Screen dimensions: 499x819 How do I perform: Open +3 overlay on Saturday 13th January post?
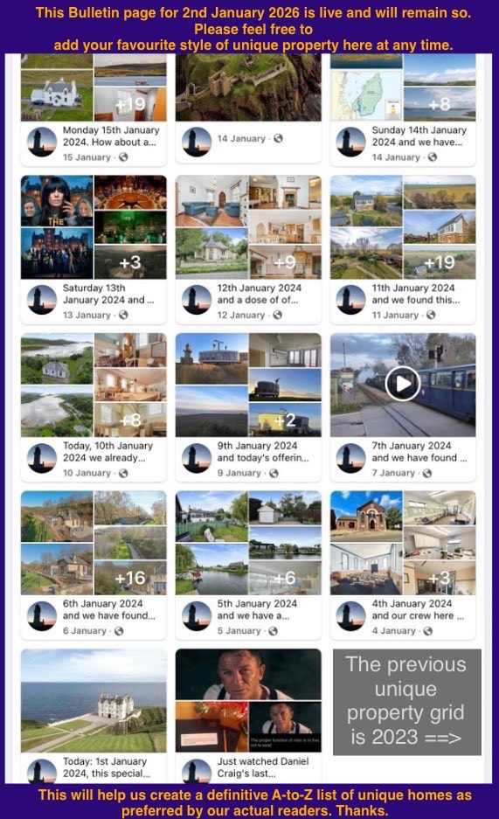130,261
